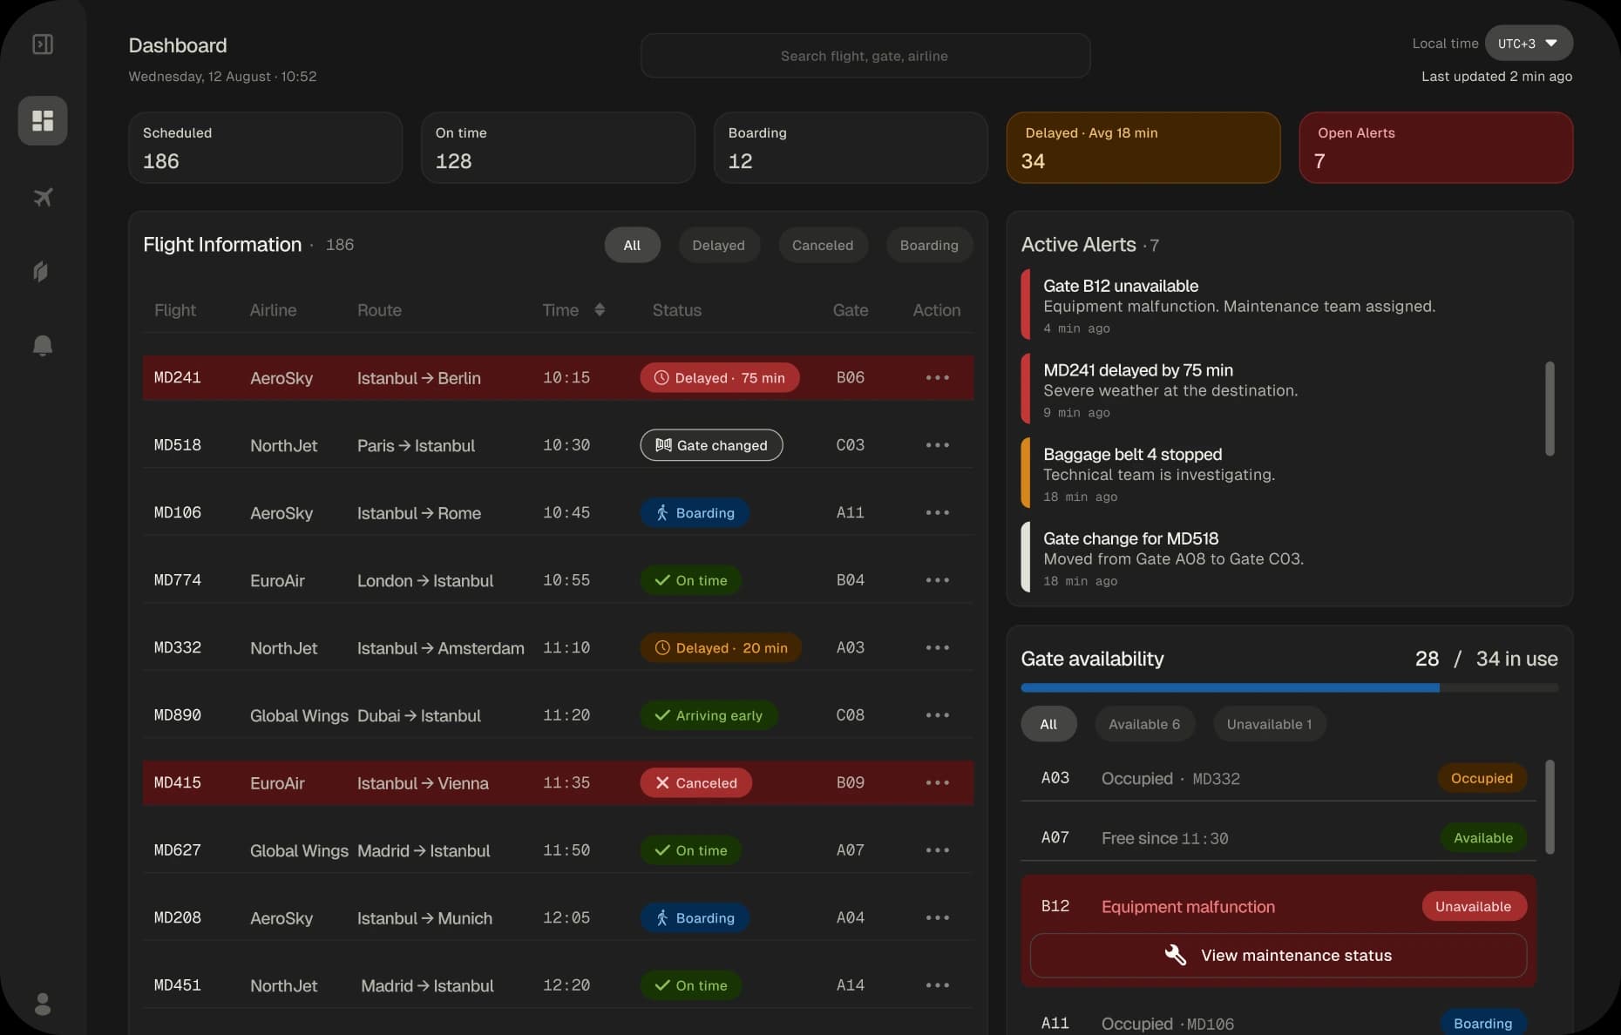Viewport: 1621px width, 1035px height.
Task: Open action menu for flight MD627
Action: [938, 850]
